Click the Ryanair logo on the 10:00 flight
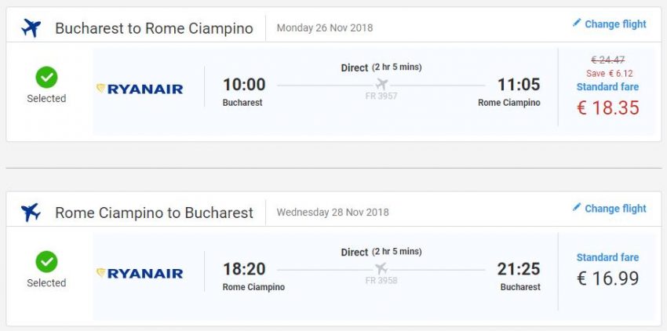This screenshot has width=667, height=331. (140, 89)
